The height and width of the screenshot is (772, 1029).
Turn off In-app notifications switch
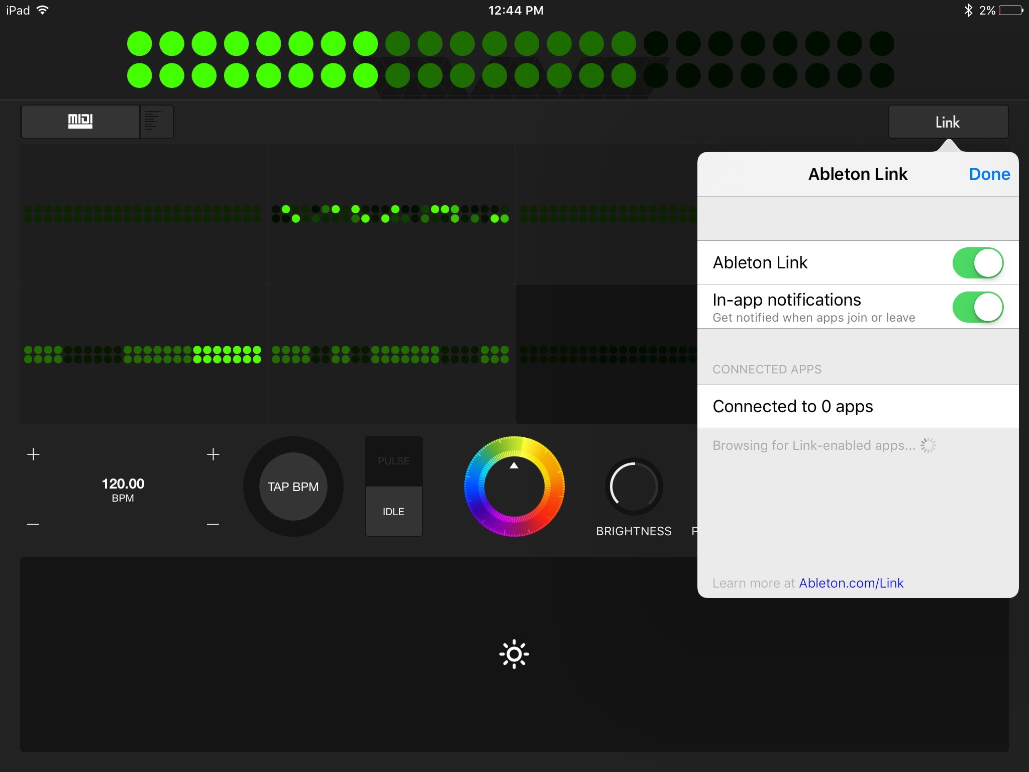coord(977,307)
